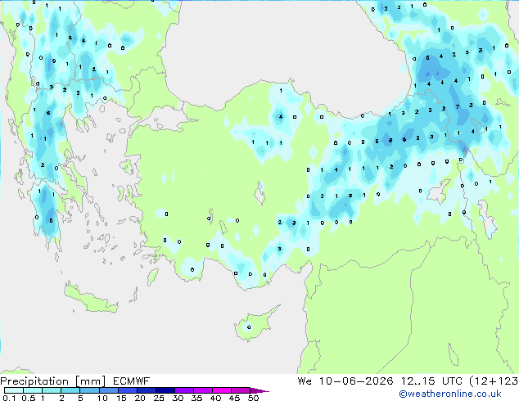Click the '(12+123' forecast offset text
Screen dimensions: 519x401
click(494, 381)
